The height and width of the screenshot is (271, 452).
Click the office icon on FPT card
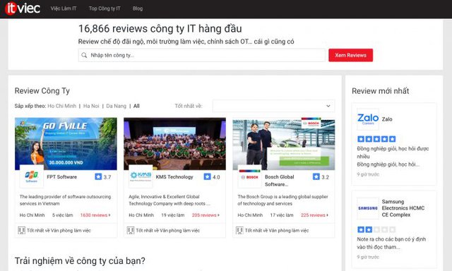22,230
